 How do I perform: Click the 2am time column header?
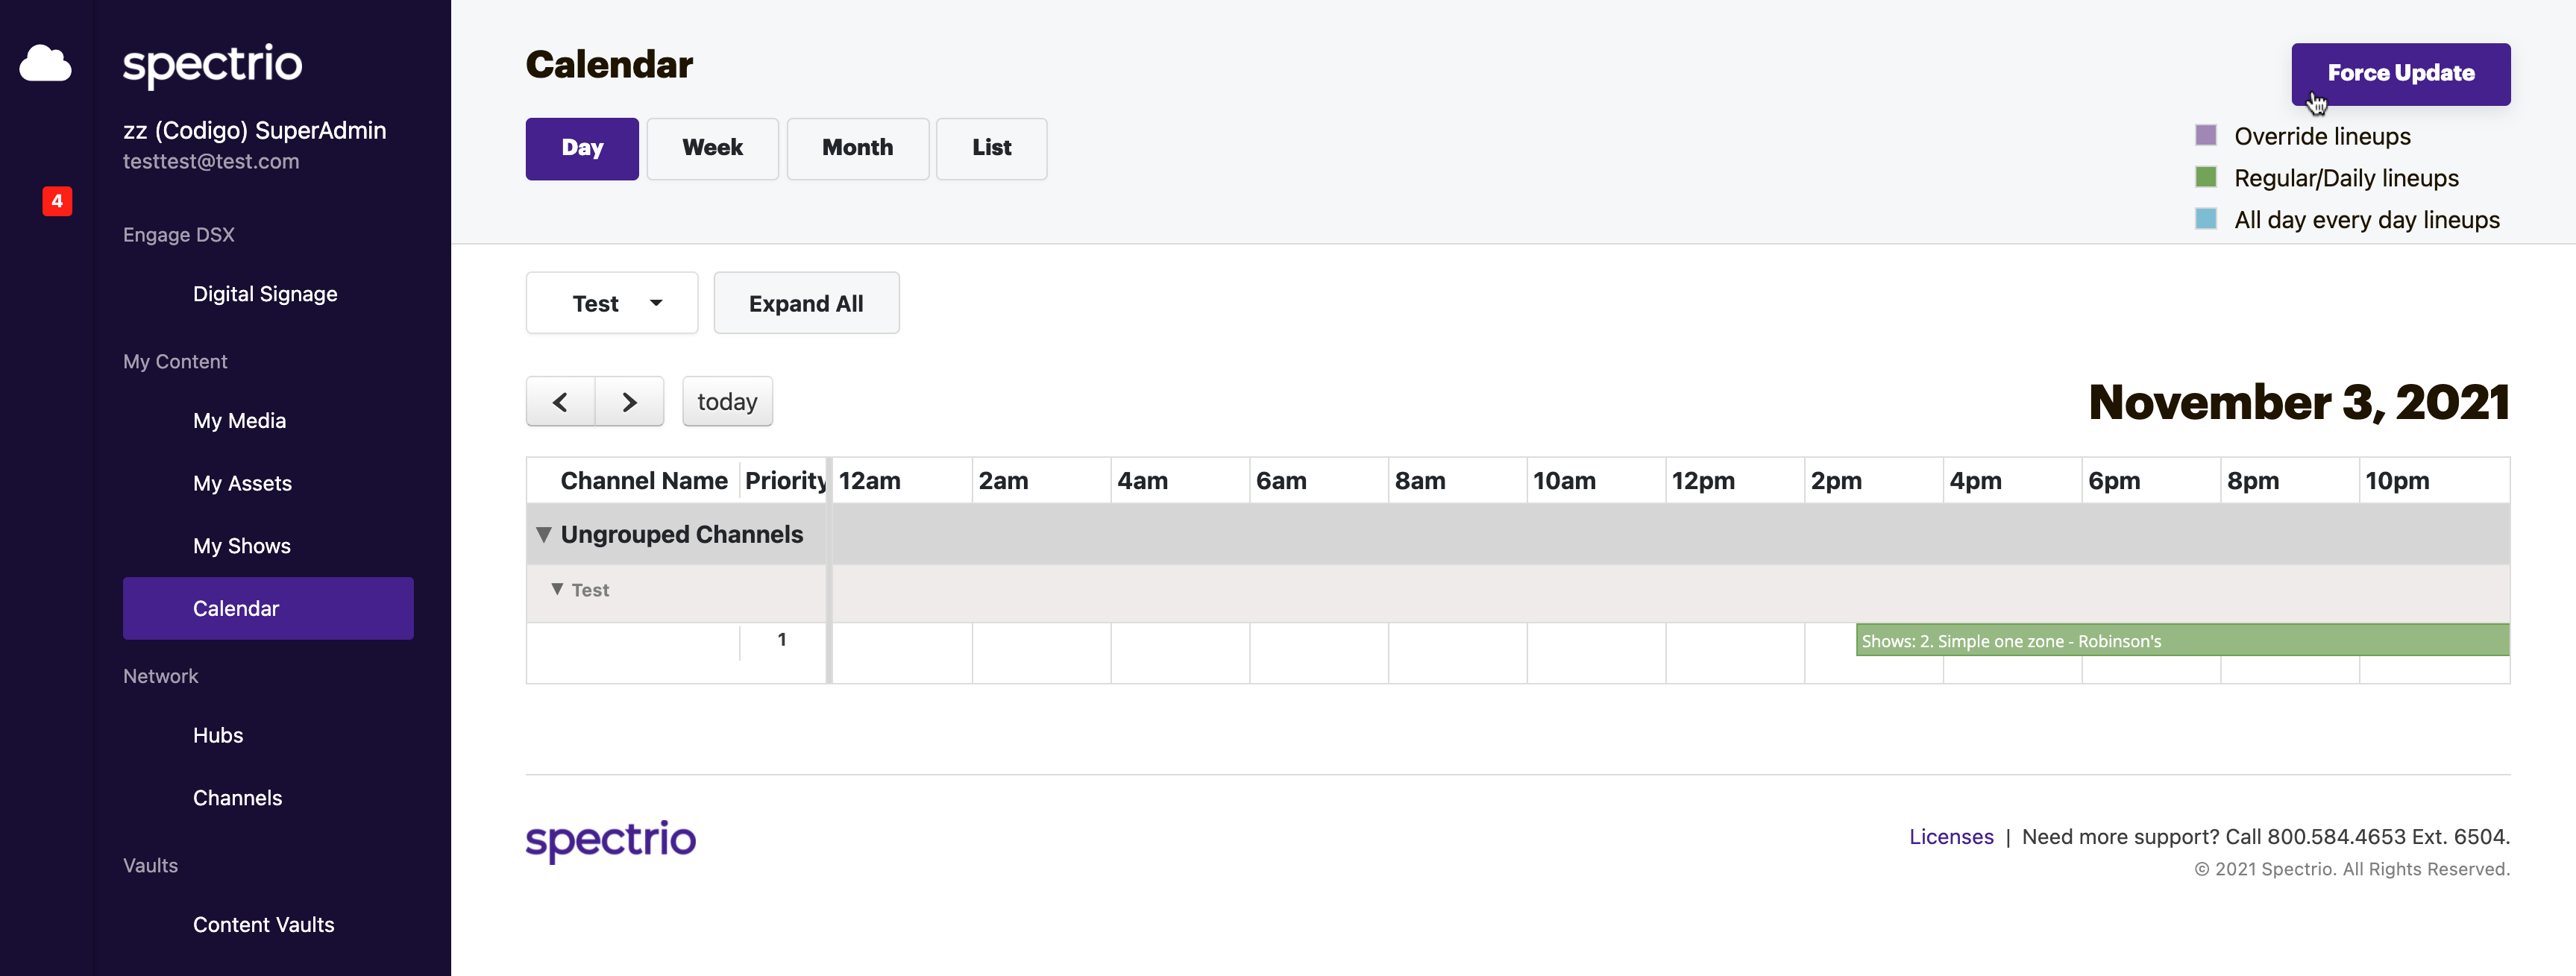click(x=1002, y=481)
